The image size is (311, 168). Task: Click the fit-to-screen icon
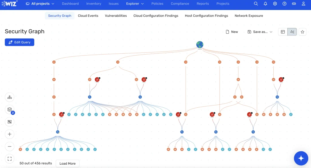[x=9, y=159]
